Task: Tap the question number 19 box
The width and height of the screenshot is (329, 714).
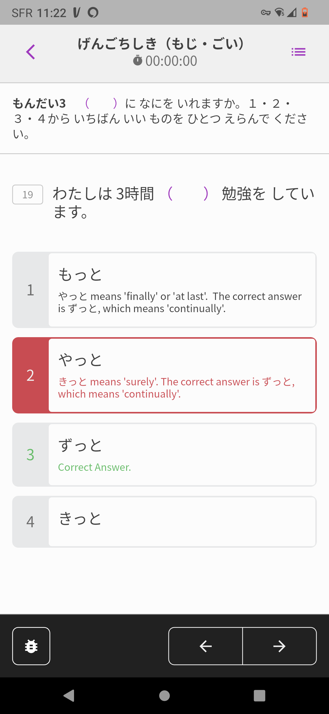Action: (x=27, y=194)
